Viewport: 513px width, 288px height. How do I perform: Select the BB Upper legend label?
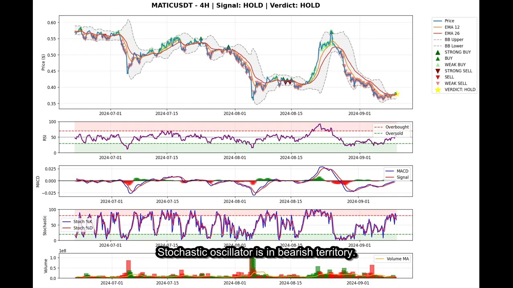coord(454,40)
